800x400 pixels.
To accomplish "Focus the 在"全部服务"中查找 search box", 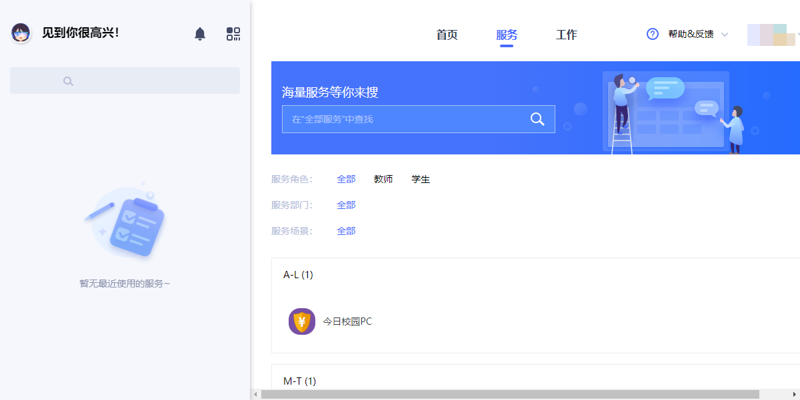I will (x=418, y=119).
